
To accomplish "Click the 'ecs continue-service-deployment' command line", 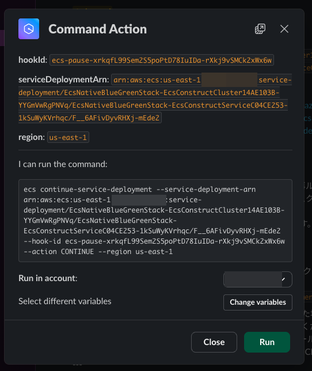I will 140,190.
